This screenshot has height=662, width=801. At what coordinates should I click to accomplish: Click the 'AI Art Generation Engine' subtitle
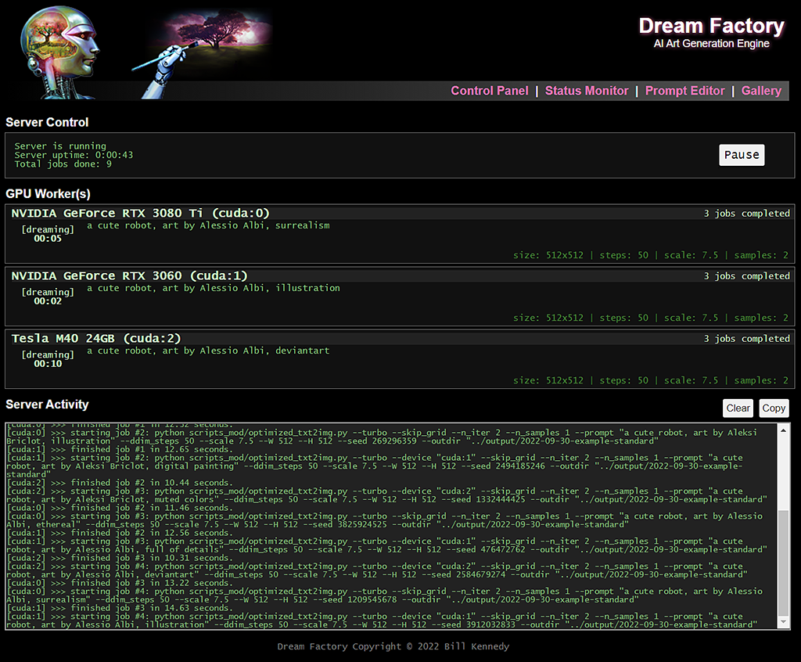point(711,44)
